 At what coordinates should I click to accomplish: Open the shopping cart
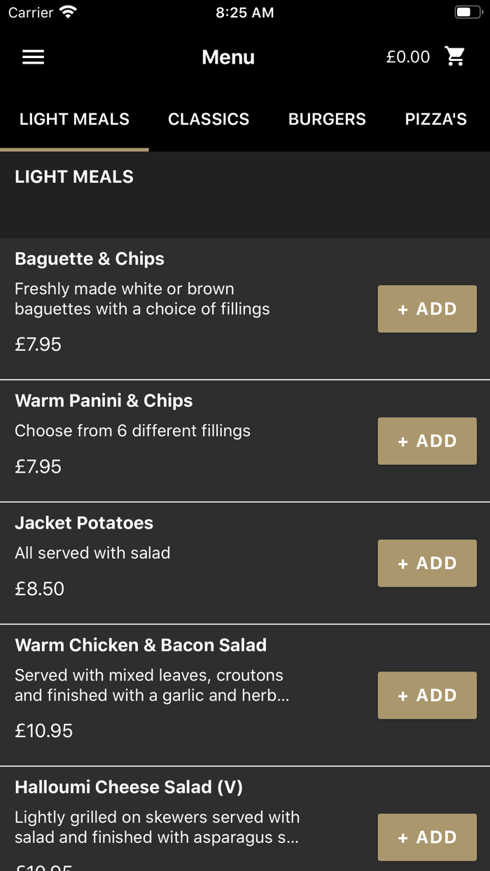(x=455, y=56)
